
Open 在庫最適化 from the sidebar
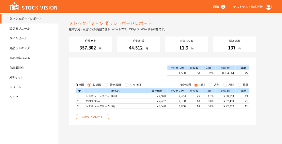click(x=17, y=68)
